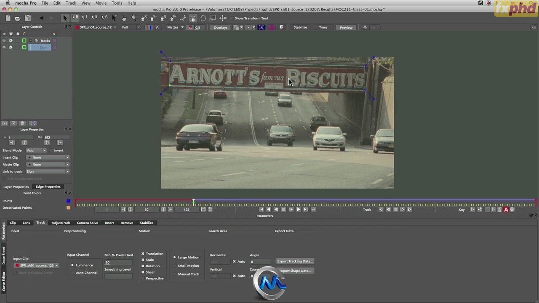
Task: Click the Stabilize view button
Action: tap(300, 27)
